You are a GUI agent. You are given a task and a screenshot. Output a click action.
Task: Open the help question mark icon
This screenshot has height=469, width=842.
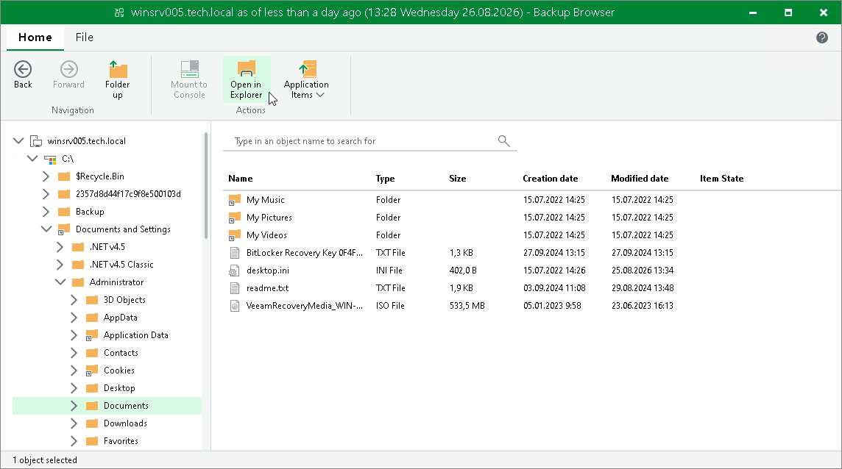click(821, 37)
